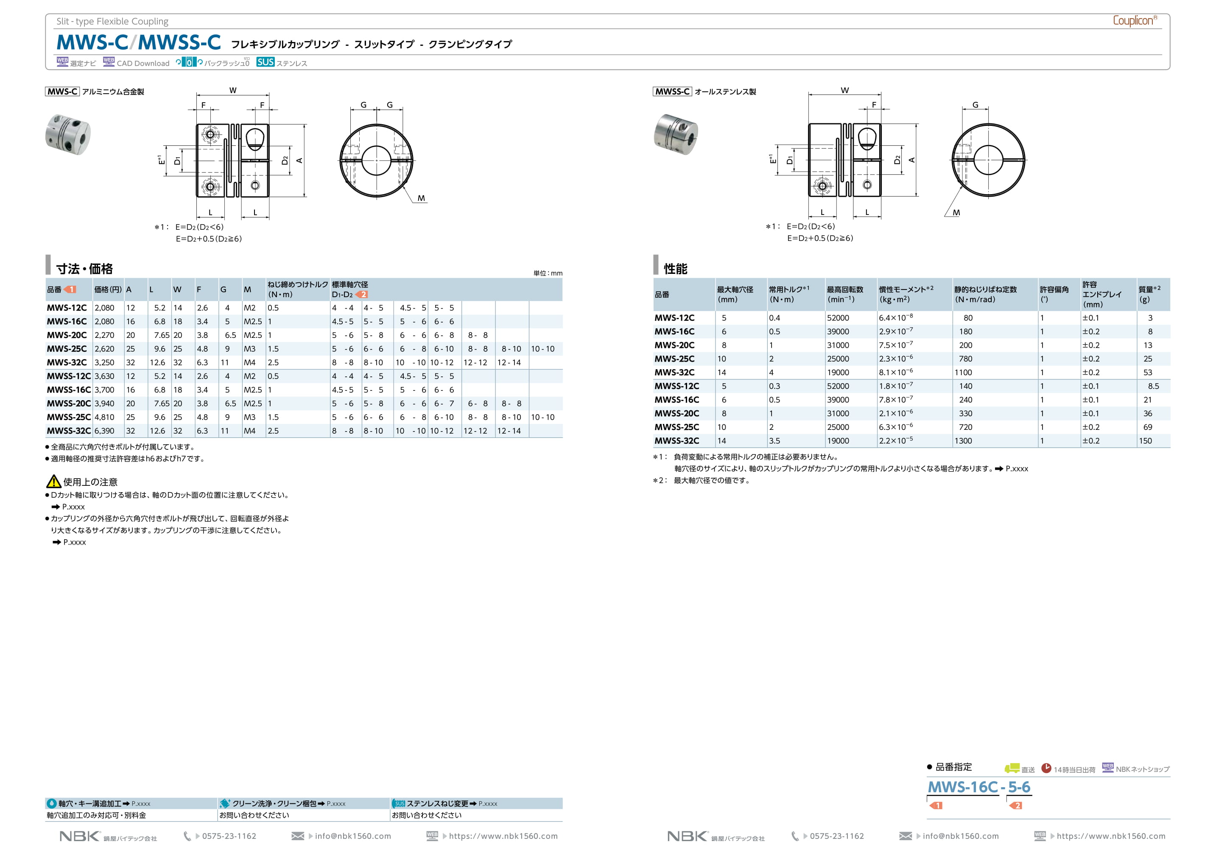Click the backlash zero icon
1216x858 pixels.
tap(189, 62)
